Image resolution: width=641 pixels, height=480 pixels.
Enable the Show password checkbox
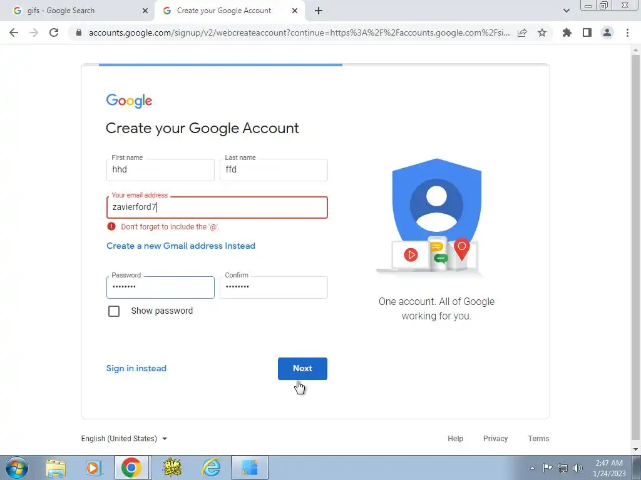[x=114, y=311]
